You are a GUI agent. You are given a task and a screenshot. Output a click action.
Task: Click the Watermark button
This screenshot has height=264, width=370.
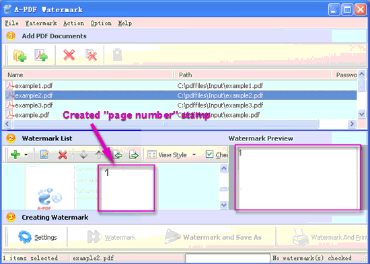coord(112,237)
